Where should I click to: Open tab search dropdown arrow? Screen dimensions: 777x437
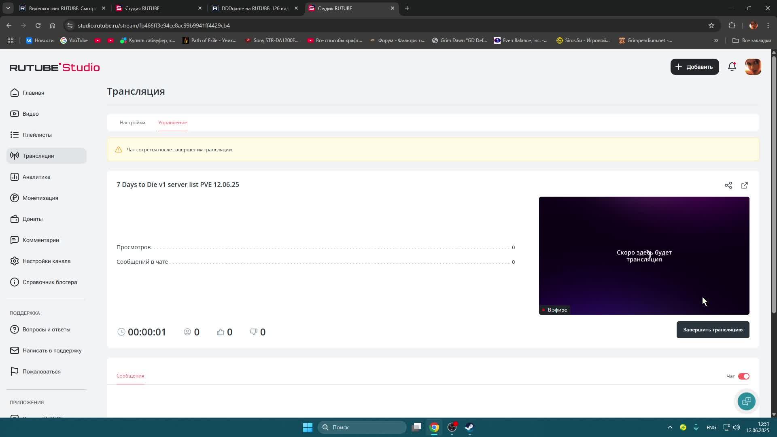pos(8,8)
